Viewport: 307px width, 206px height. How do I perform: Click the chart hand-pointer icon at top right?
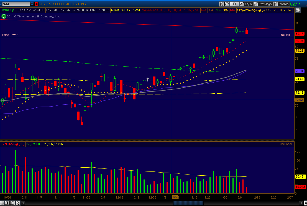298,10
